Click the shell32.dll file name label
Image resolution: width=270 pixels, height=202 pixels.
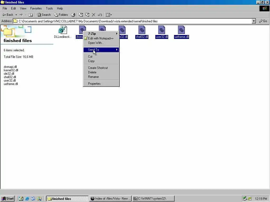(142, 37)
